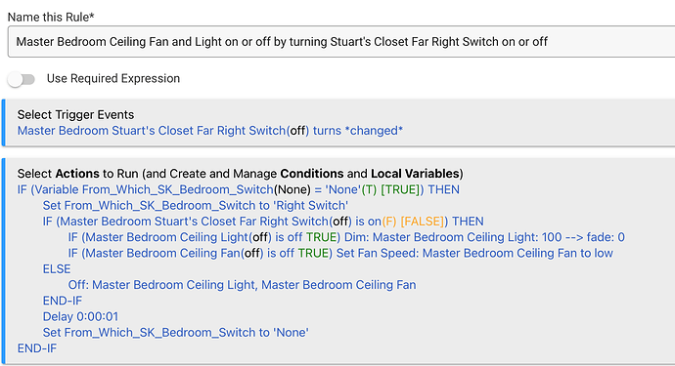Select the Set variable to 'None' action

point(176,333)
